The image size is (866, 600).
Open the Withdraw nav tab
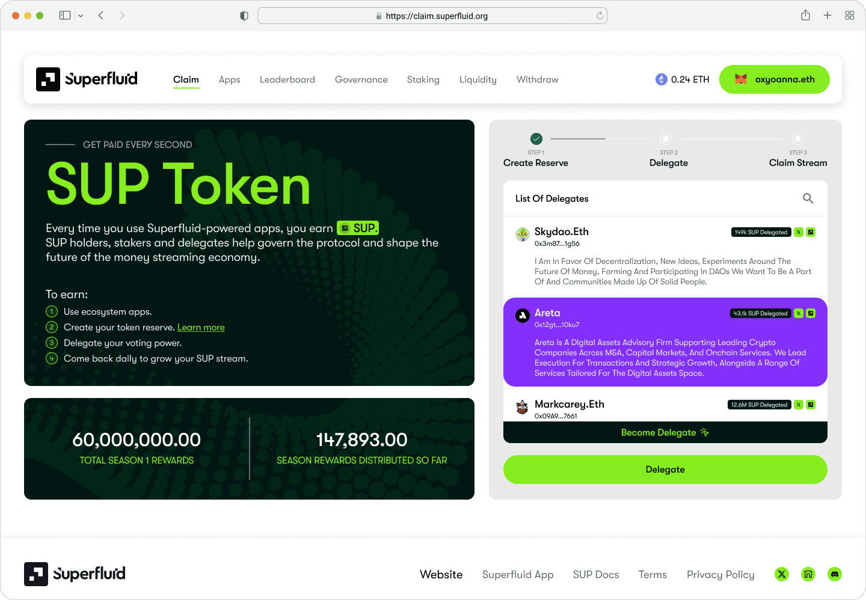[x=538, y=79]
